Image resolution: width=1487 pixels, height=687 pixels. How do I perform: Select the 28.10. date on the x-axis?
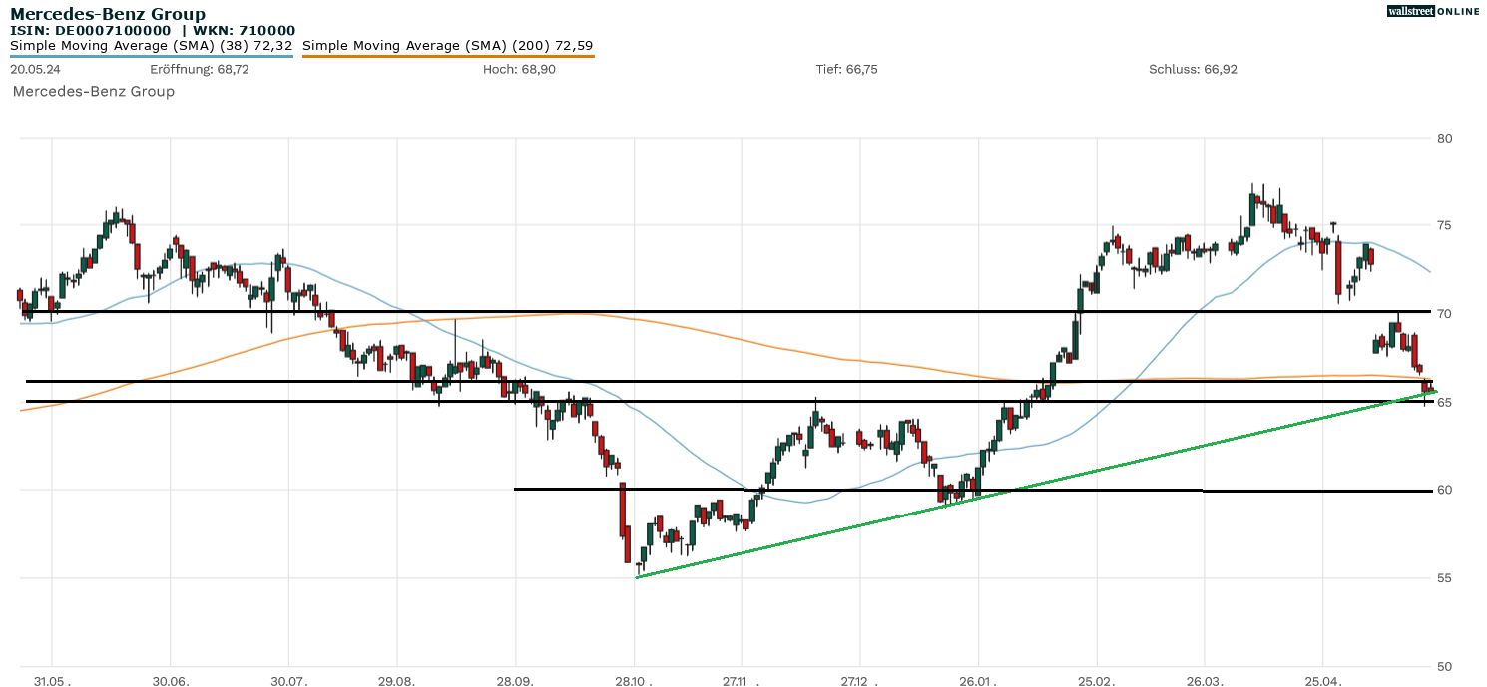634,680
